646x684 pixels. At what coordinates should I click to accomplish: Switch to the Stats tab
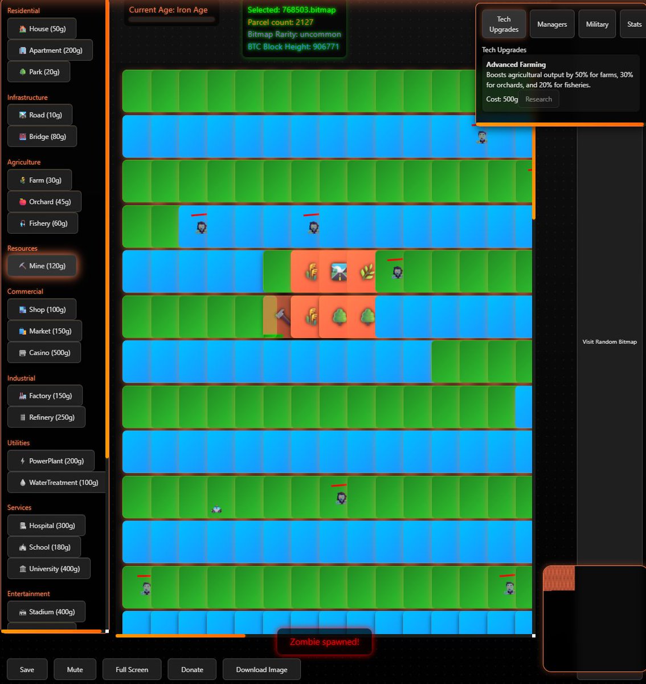coord(633,25)
